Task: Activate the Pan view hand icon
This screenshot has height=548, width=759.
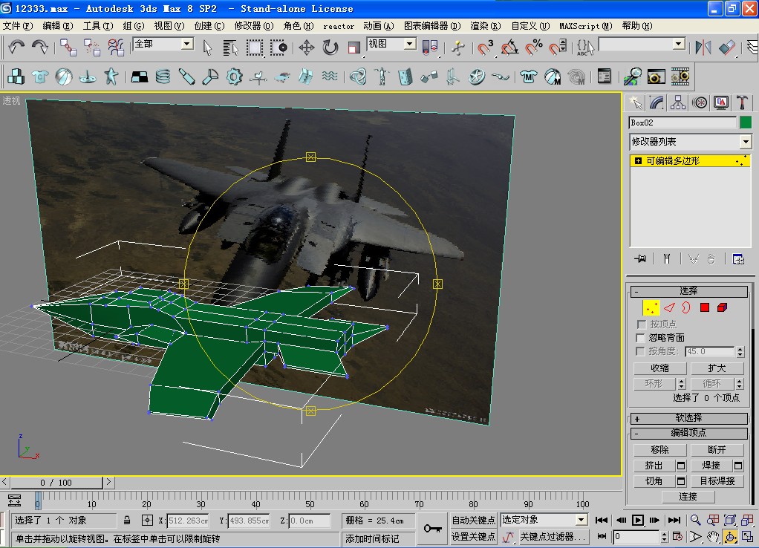Action: [x=712, y=536]
